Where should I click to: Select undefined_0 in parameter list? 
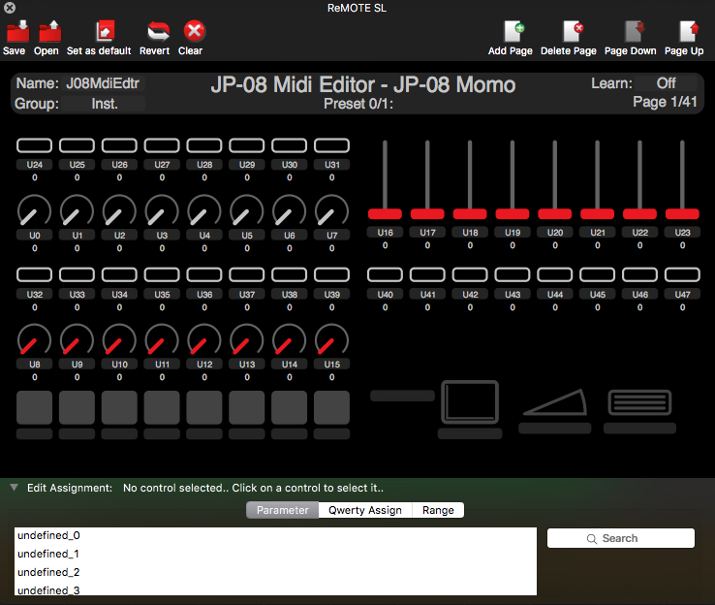tap(275, 535)
